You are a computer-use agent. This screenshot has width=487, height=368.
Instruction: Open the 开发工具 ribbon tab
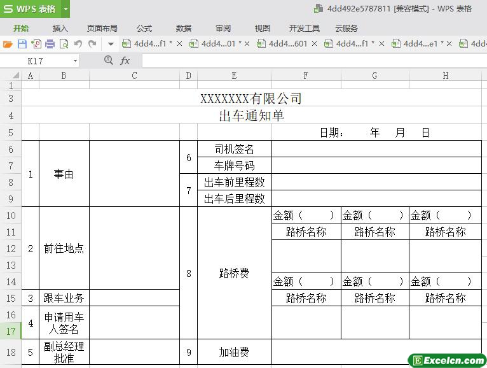pos(305,28)
